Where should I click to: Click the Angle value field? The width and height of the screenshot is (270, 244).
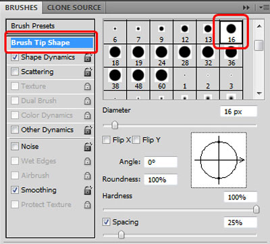tap(161, 162)
